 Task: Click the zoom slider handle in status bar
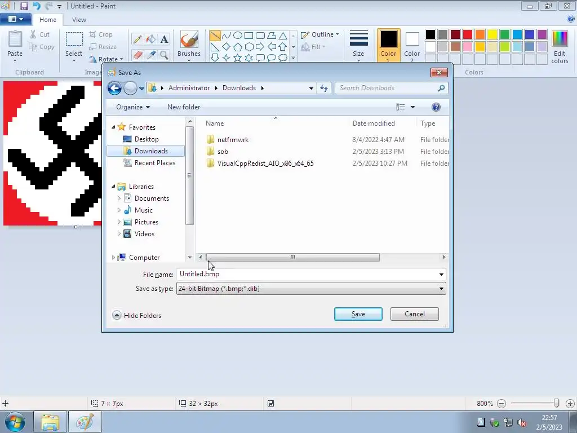pos(556,404)
